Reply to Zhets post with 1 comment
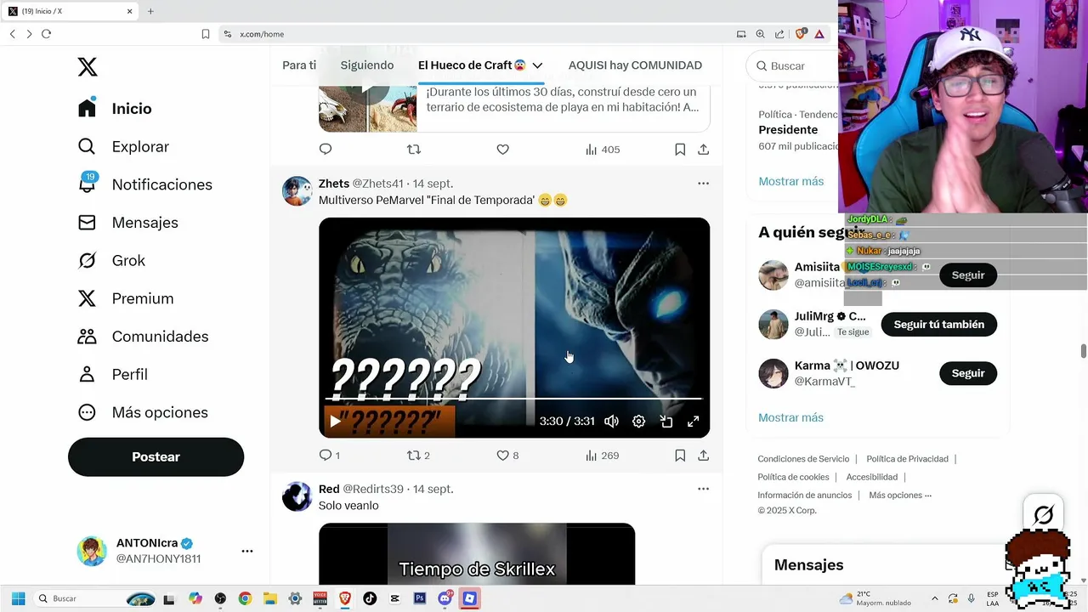The image size is (1088, 612). point(330,456)
